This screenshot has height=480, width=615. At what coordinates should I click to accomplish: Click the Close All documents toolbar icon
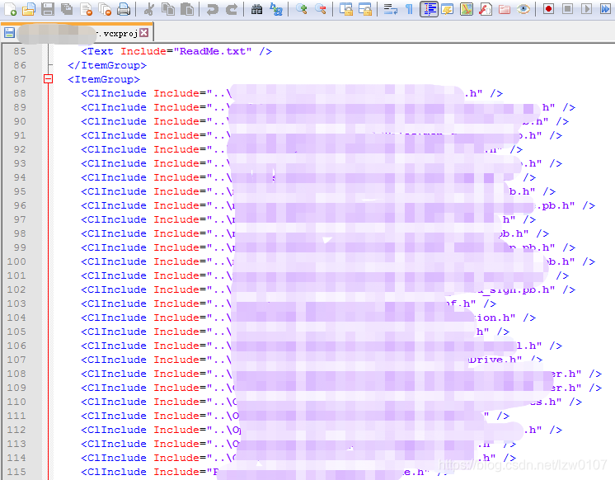pyautogui.click(x=105, y=8)
